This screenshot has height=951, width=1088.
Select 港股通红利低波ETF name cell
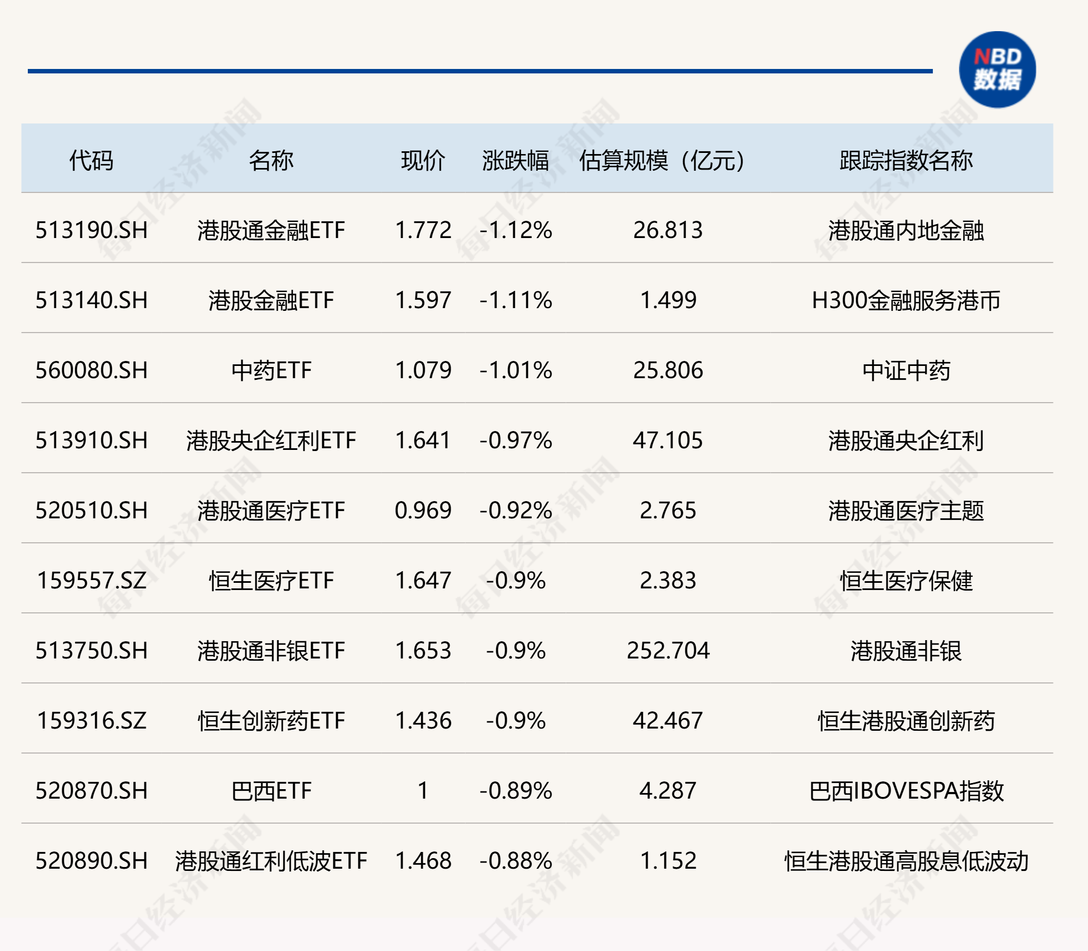(x=271, y=861)
